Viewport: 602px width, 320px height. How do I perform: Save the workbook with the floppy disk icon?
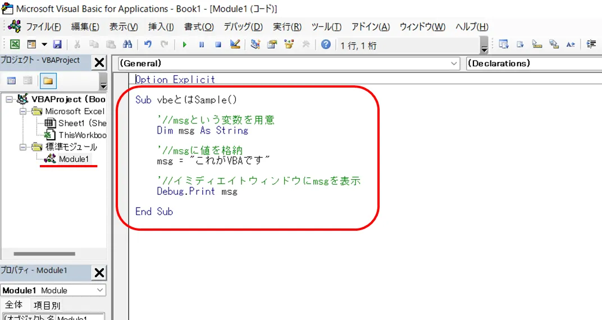click(57, 44)
